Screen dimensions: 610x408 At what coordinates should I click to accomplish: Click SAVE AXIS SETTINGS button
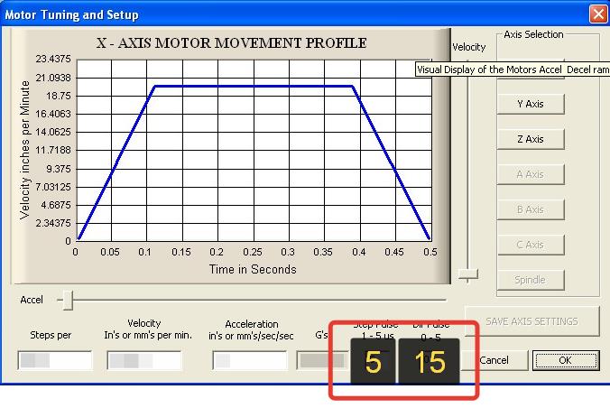(x=531, y=321)
